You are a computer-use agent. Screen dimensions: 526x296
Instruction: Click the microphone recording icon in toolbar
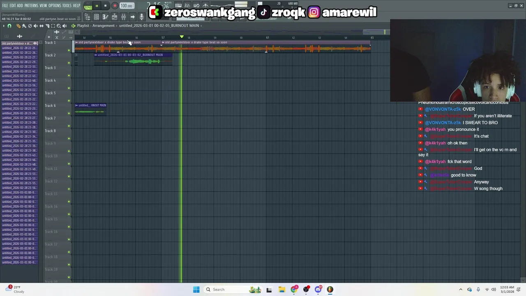[x=141, y=17]
